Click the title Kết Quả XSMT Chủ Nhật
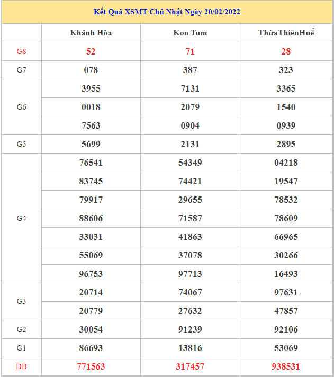This screenshot has width=334, height=377. point(167,12)
